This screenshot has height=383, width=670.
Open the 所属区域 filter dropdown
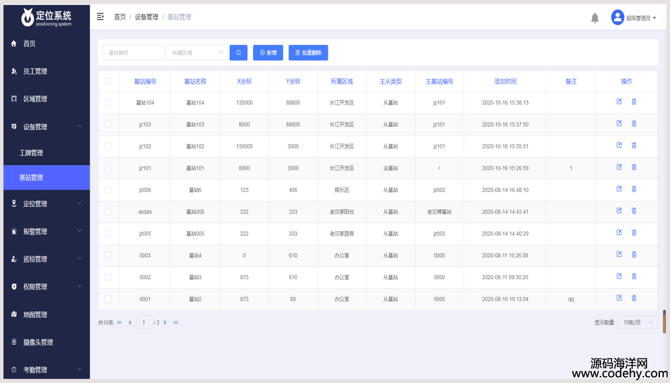197,53
